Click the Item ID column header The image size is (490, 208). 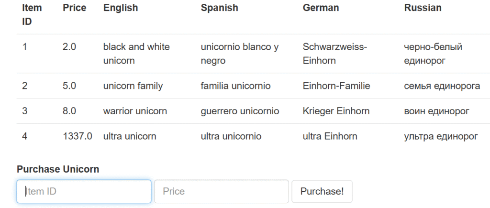coord(32,15)
